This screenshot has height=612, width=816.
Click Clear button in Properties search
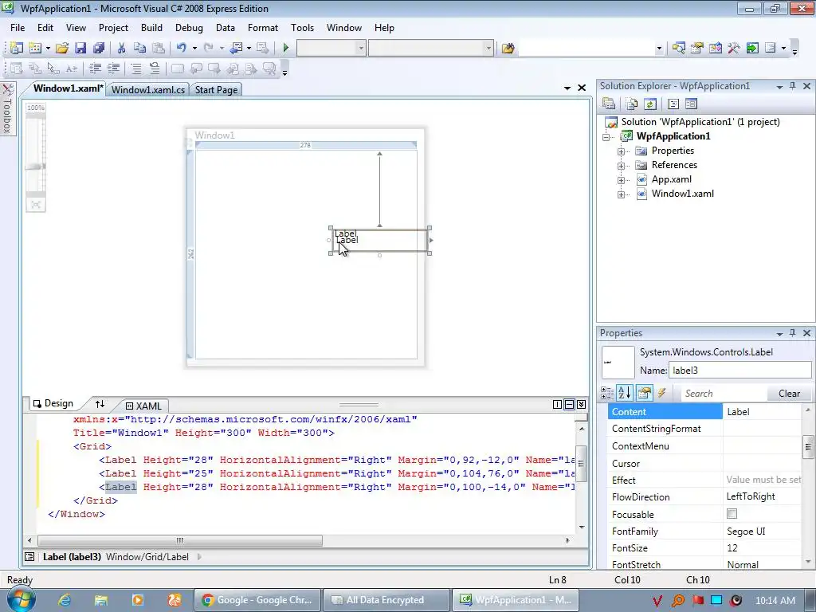coord(789,394)
